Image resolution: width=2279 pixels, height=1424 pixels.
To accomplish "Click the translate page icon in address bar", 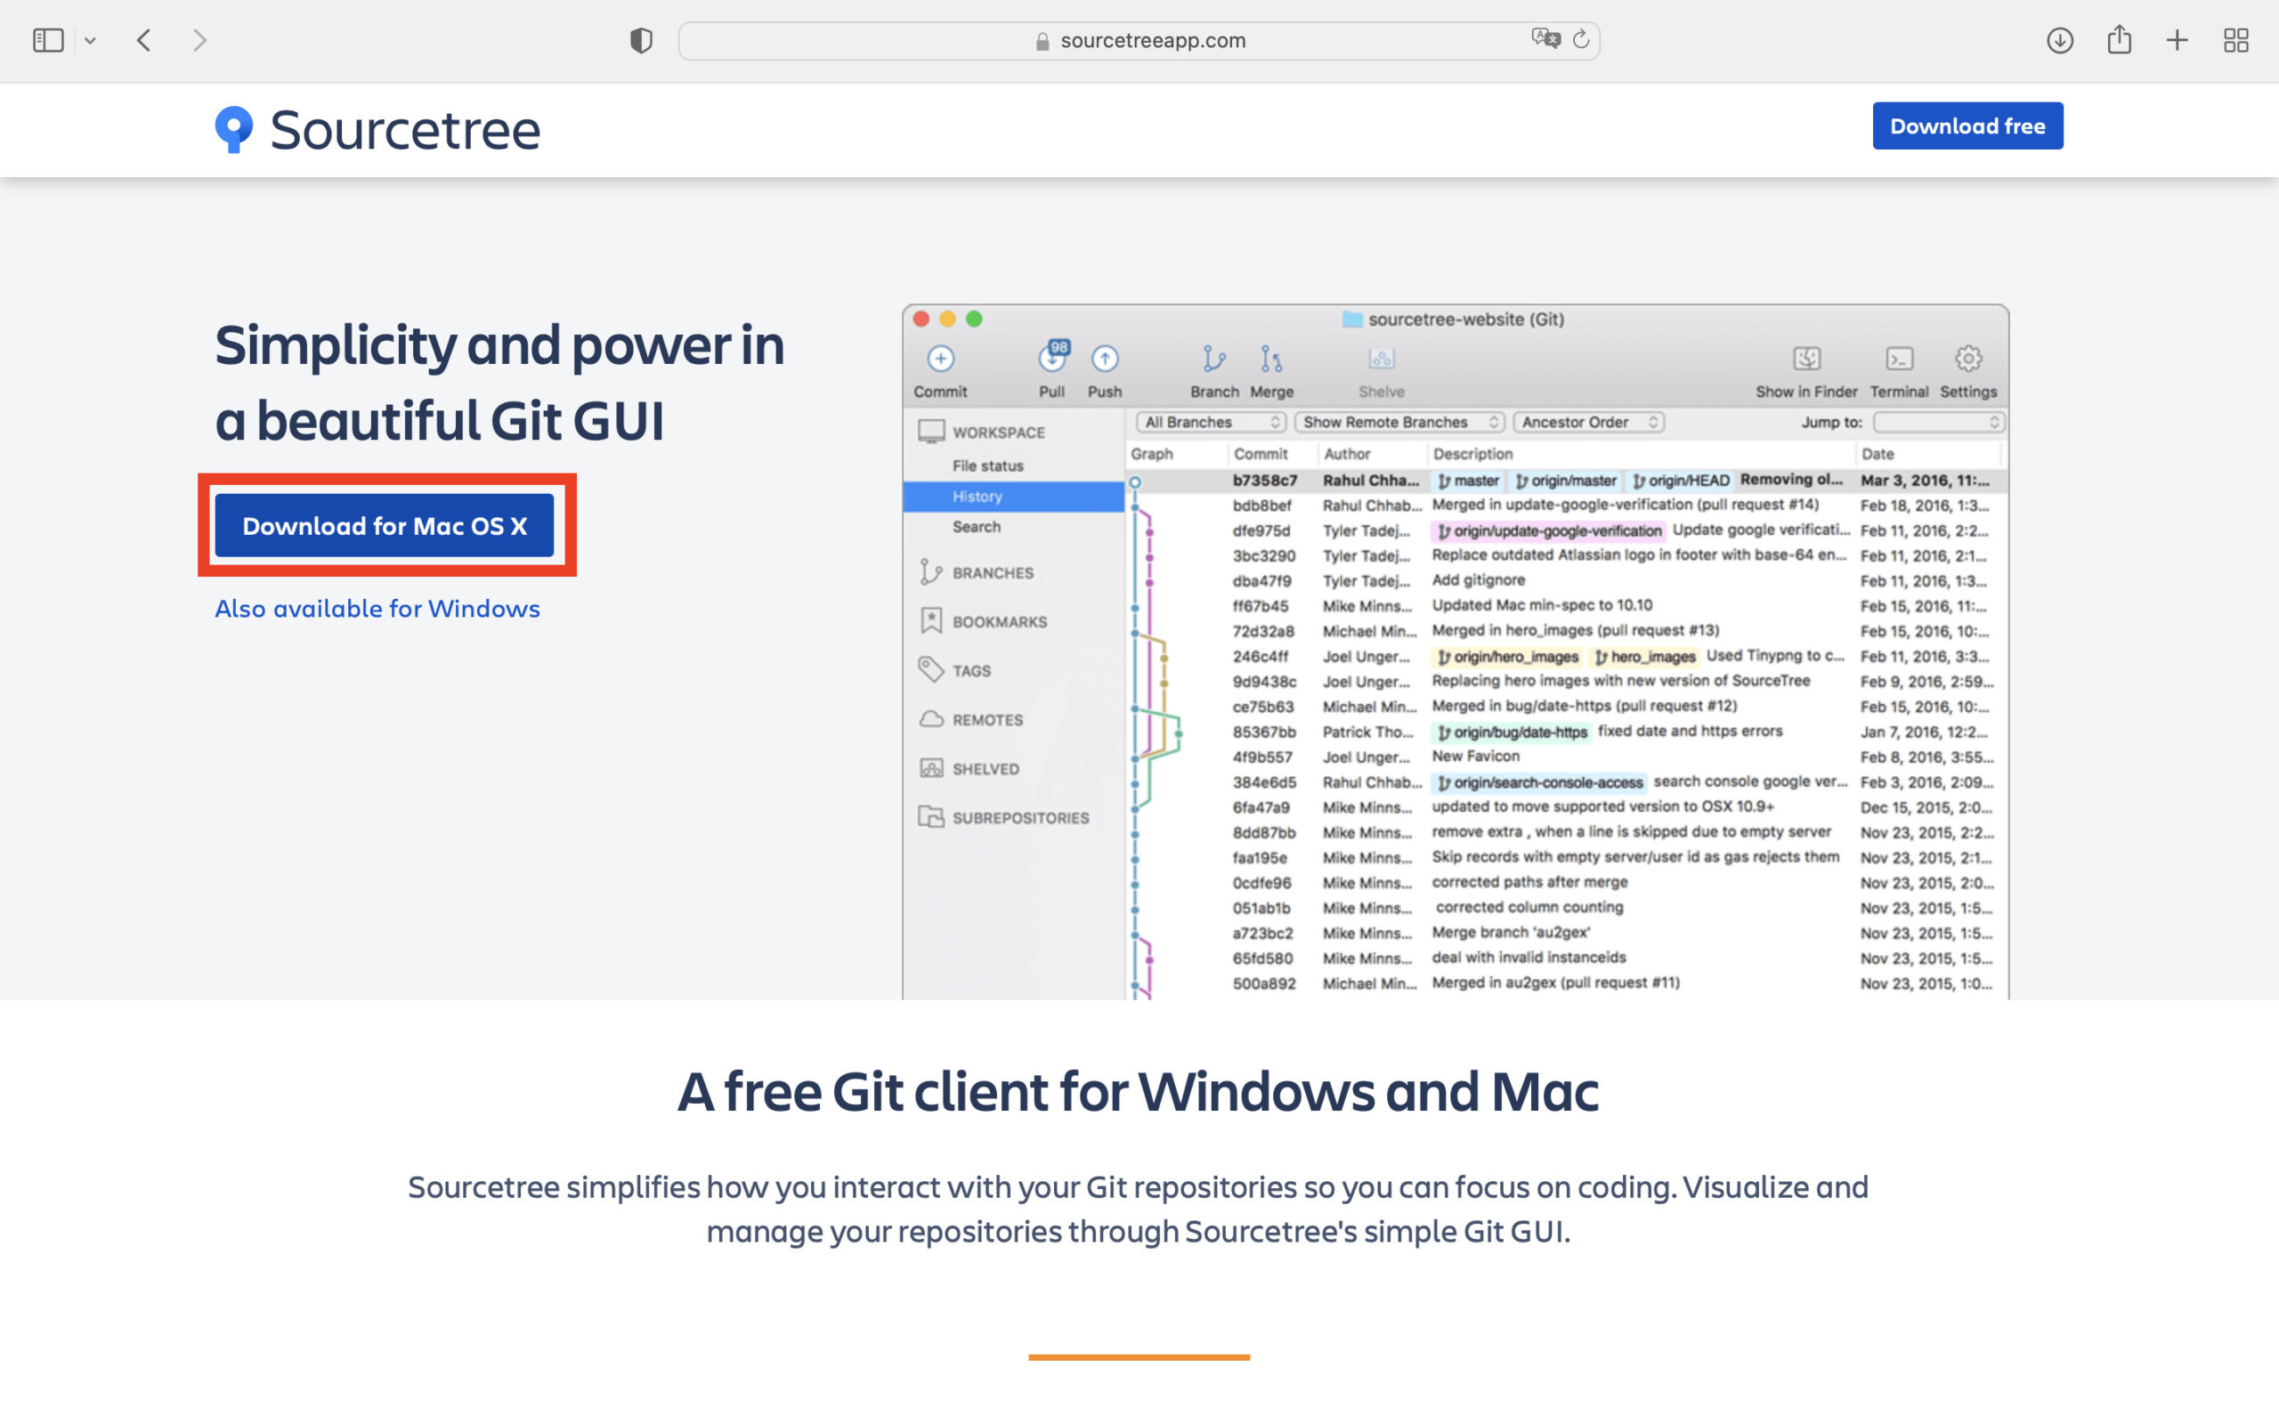I will coord(1545,38).
